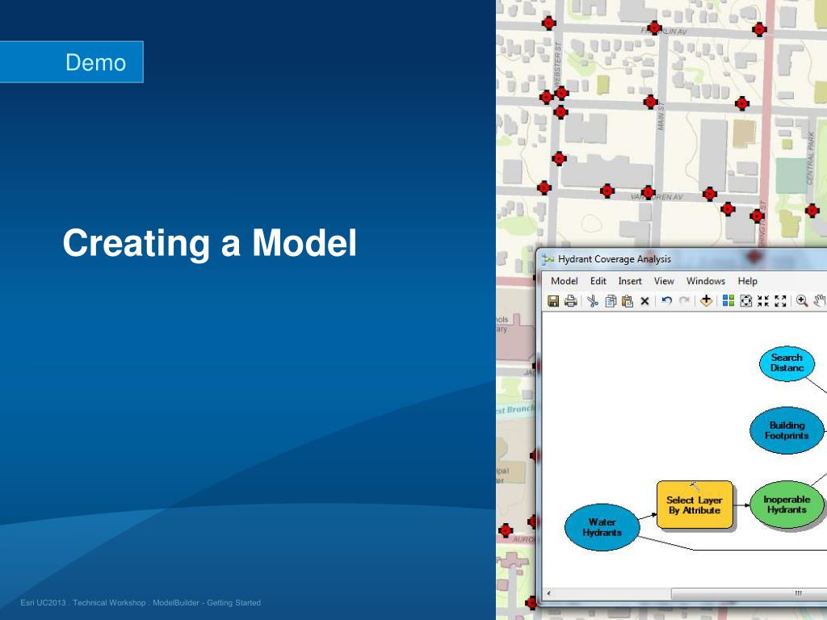Select the Select Layer By Attribute tool box
The image size is (827, 620).
pyautogui.click(x=695, y=505)
